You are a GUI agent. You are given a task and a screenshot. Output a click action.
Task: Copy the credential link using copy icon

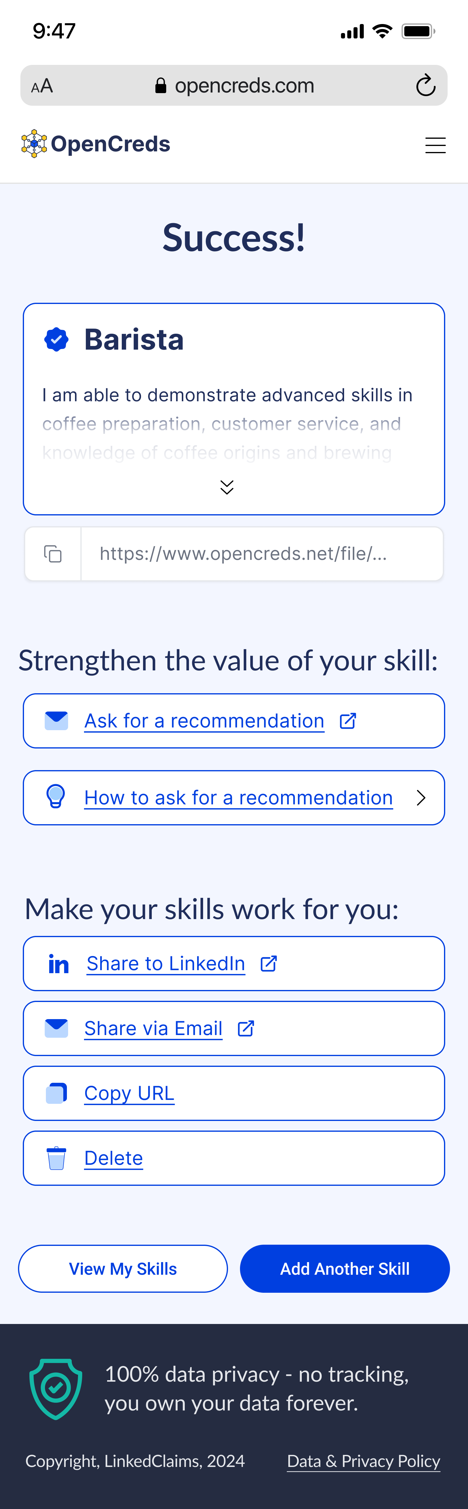[53, 554]
